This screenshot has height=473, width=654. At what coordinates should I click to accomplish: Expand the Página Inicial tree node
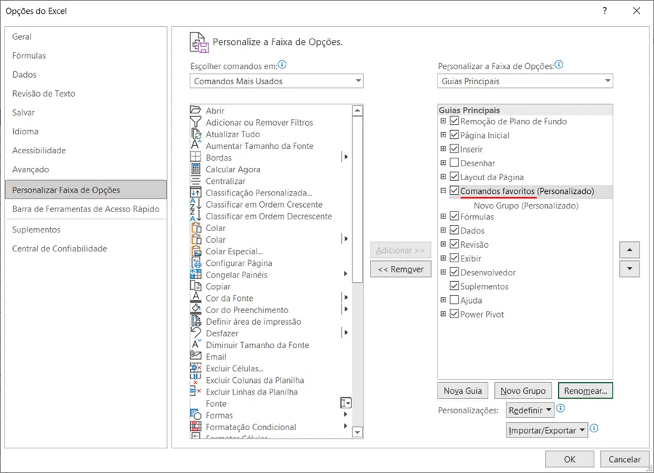pyautogui.click(x=443, y=134)
